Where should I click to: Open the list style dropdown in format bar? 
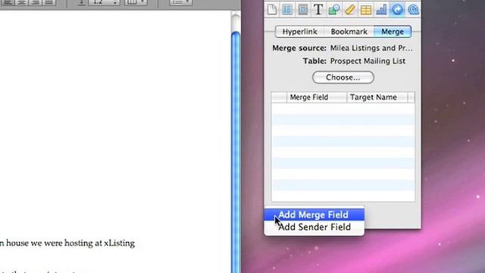(180, 2)
